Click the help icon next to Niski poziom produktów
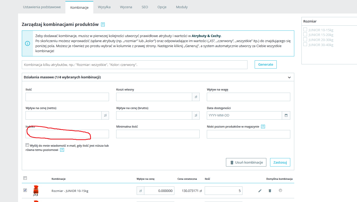This screenshot has width=357, height=202. [x=263, y=127]
